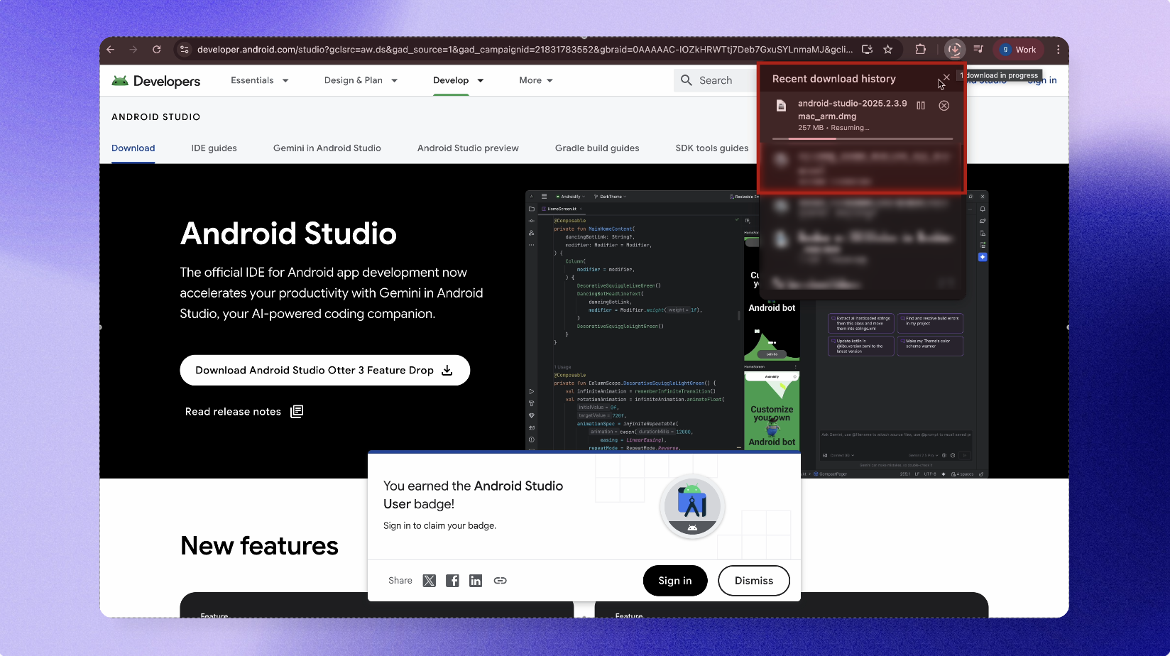Pause the android-studio dmg download

921,106
